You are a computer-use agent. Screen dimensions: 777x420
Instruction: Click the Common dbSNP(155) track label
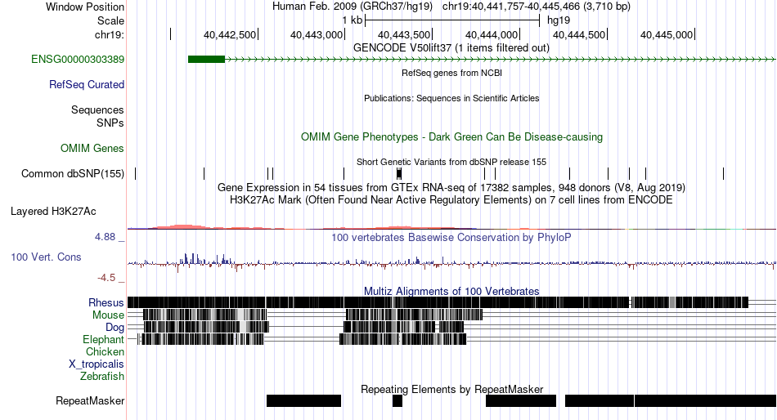pyautogui.click(x=73, y=174)
